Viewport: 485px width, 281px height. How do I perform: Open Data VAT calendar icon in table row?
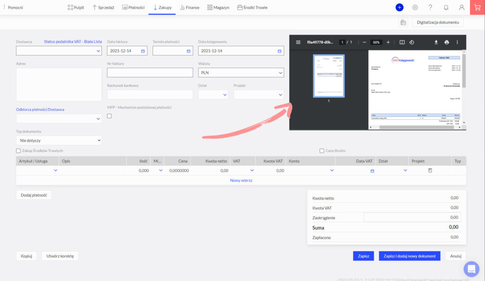click(x=372, y=171)
